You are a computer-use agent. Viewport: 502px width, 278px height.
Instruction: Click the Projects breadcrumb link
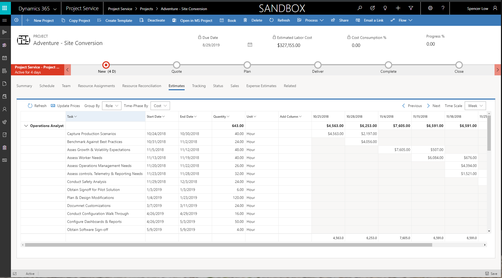[147, 9]
